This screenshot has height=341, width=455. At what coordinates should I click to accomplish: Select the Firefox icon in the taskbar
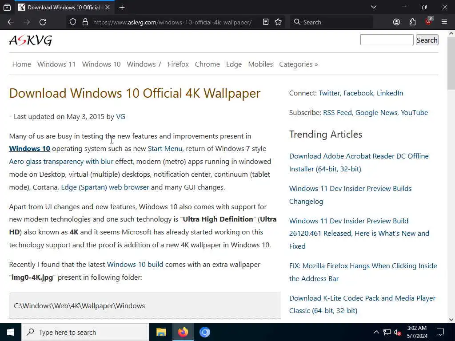coord(183,332)
